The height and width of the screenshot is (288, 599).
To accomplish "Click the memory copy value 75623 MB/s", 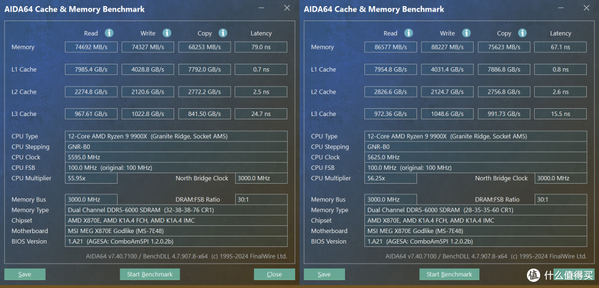I will coord(504,47).
